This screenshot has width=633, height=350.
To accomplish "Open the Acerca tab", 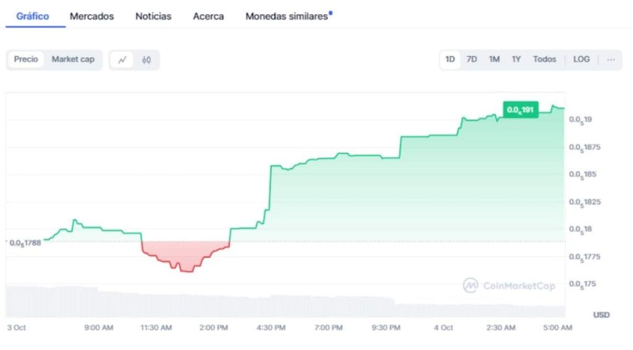I will point(208,16).
